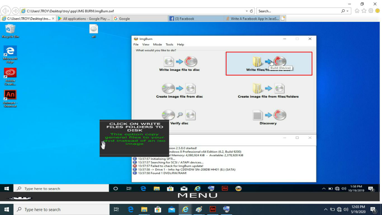Open Mail on the 12:03 PM taskbar
Image resolution: width=382 pixels, height=215 pixels.
172,210
